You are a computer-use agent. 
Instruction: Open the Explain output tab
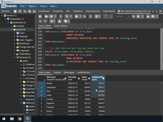tap(57, 72)
